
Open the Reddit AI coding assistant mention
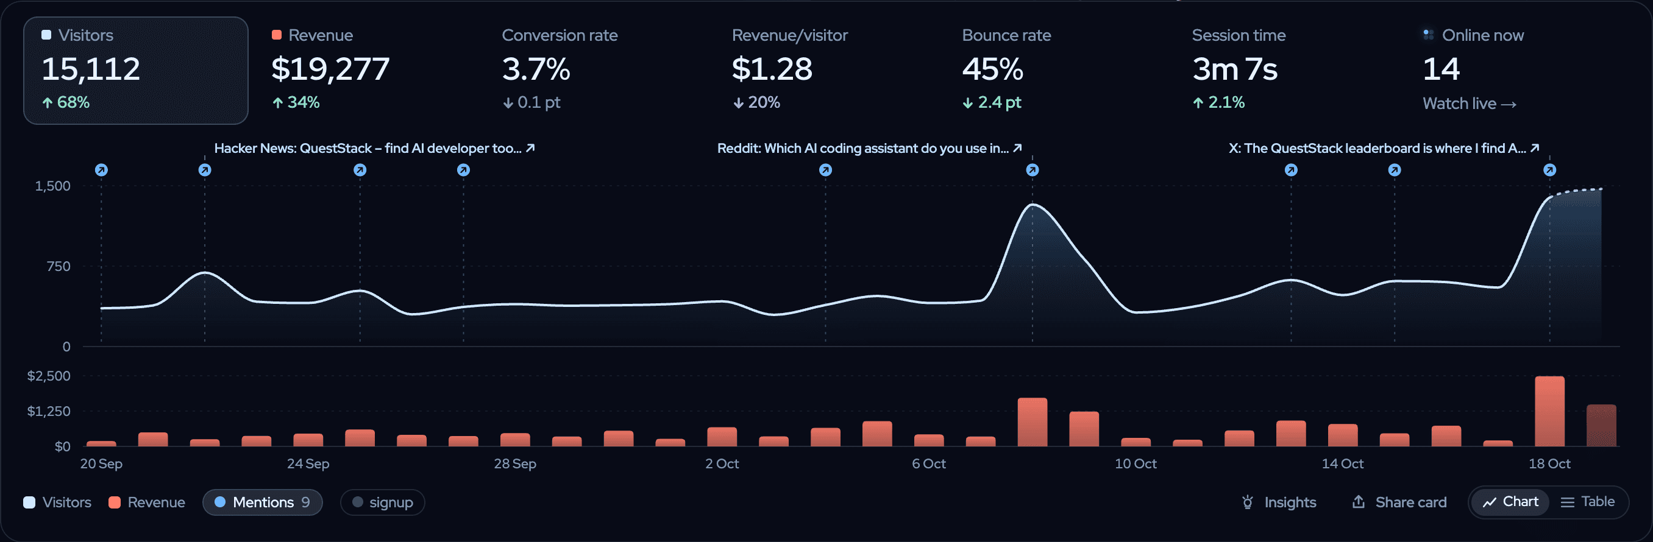tap(870, 148)
